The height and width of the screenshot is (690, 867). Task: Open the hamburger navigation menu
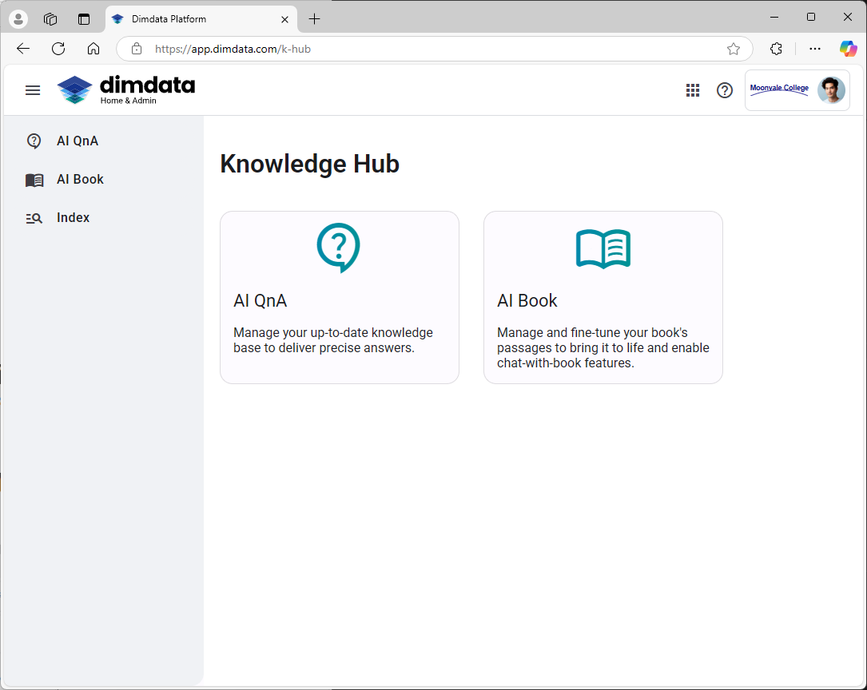pyautogui.click(x=33, y=90)
